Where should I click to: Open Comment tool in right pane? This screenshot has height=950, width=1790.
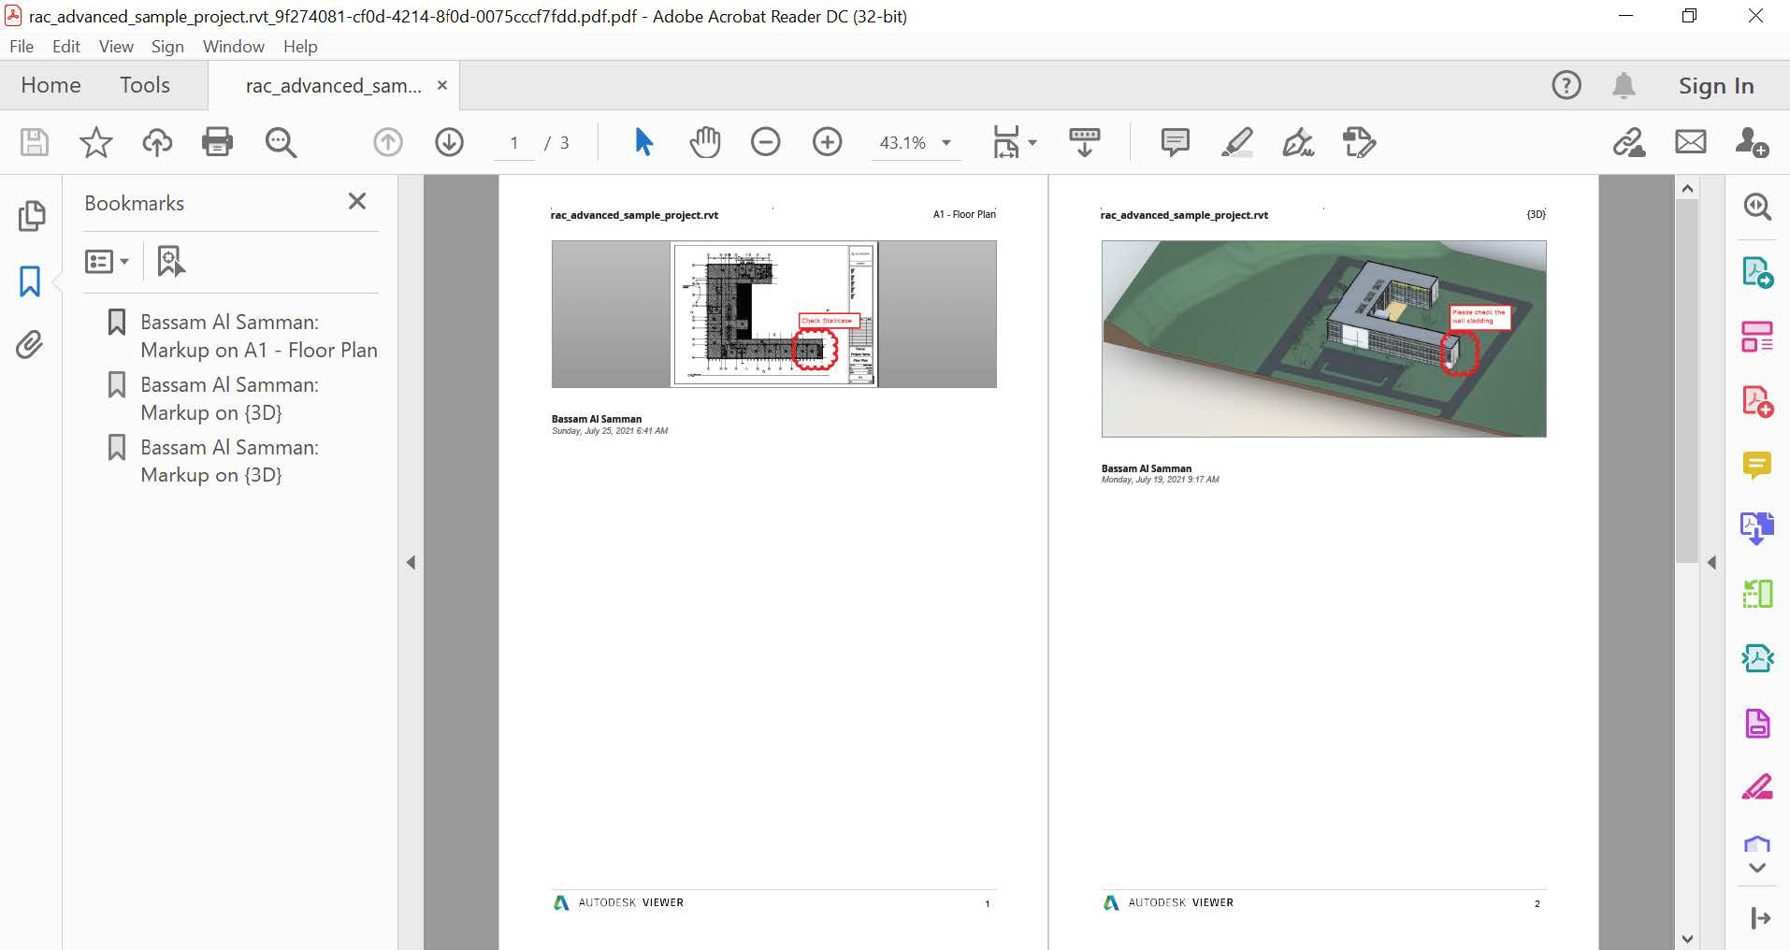(1757, 465)
